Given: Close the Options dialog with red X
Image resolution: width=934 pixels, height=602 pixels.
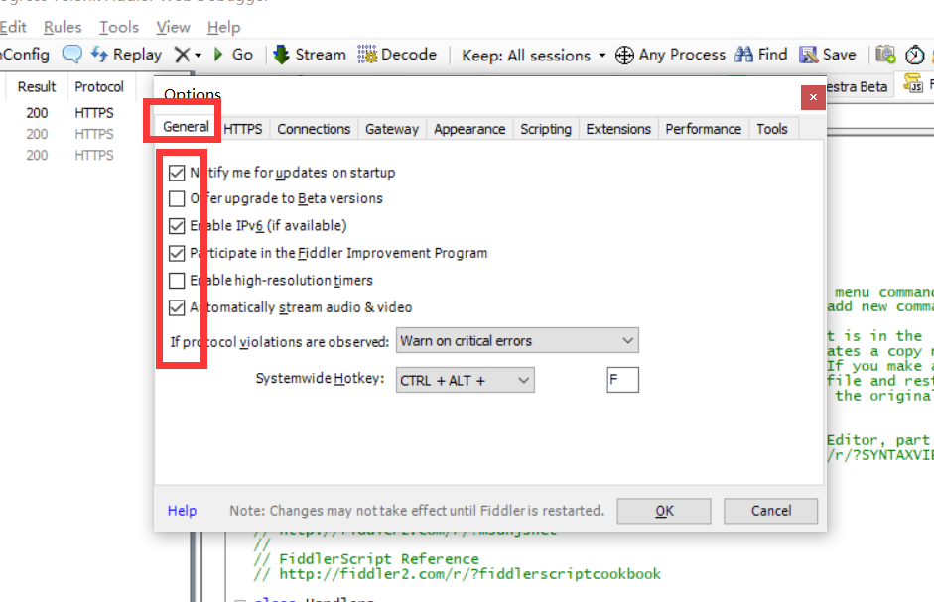Looking at the screenshot, I should [x=813, y=97].
